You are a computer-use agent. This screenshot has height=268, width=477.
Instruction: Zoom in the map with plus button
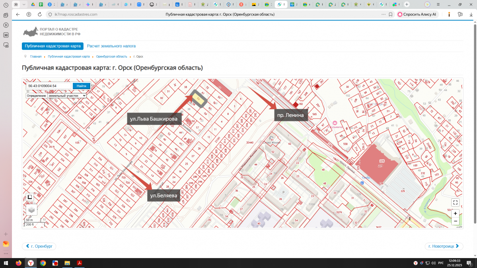456,214
